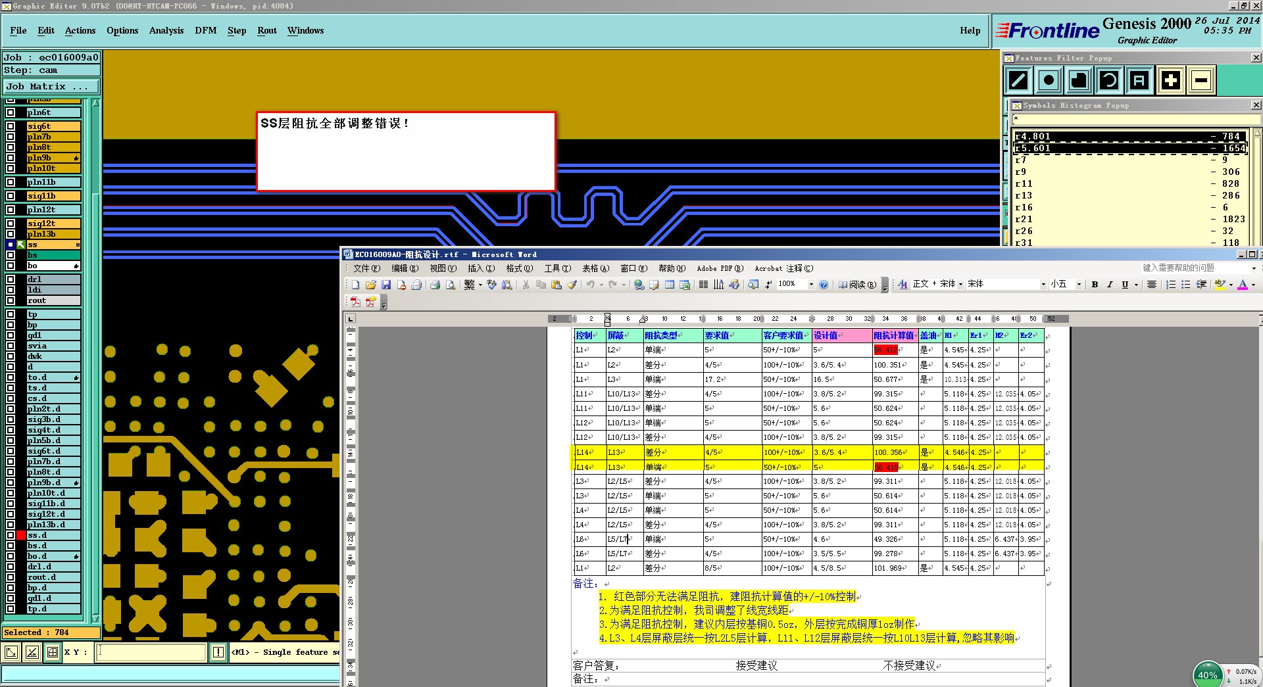This screenshot has width=1263, height=687.
Task: Open the Analysis menu
Action: (166, 30)
